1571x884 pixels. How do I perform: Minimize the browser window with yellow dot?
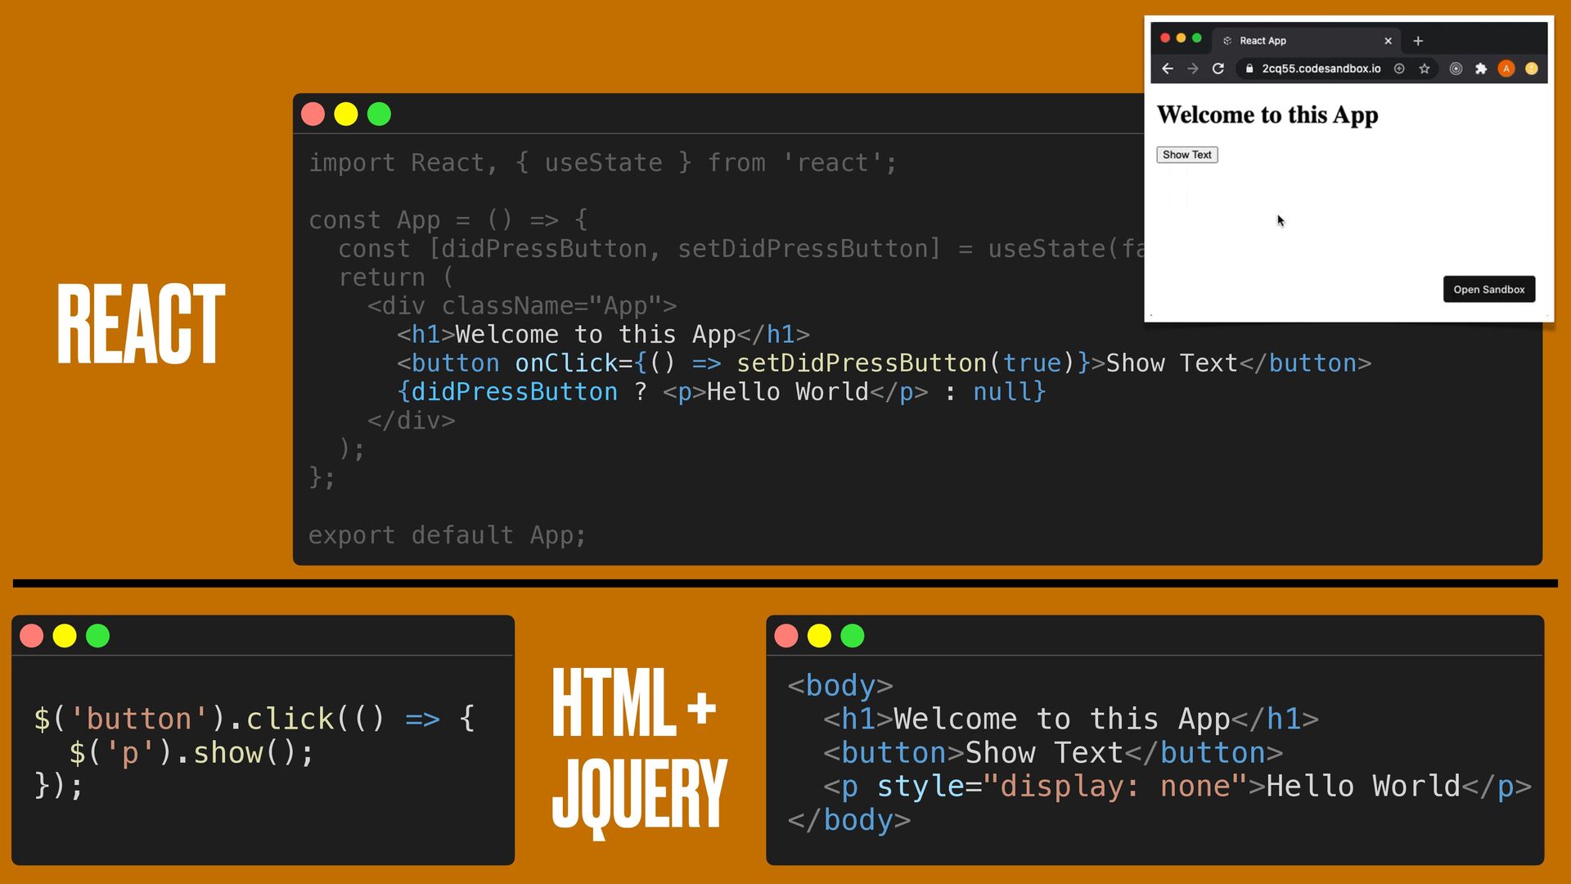[x=1181, y=38]
